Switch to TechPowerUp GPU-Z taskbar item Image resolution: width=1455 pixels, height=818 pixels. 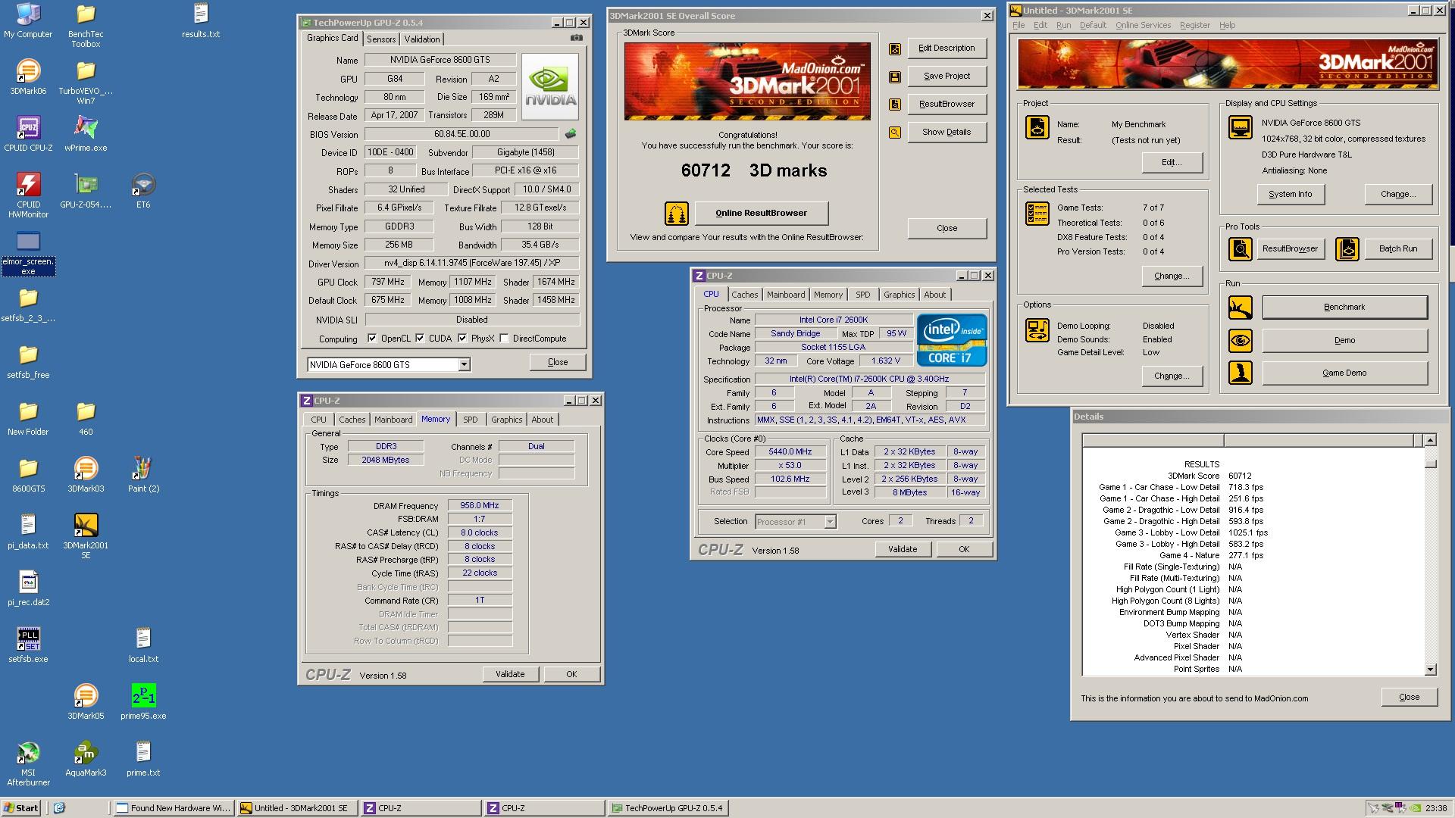(667, 808)
